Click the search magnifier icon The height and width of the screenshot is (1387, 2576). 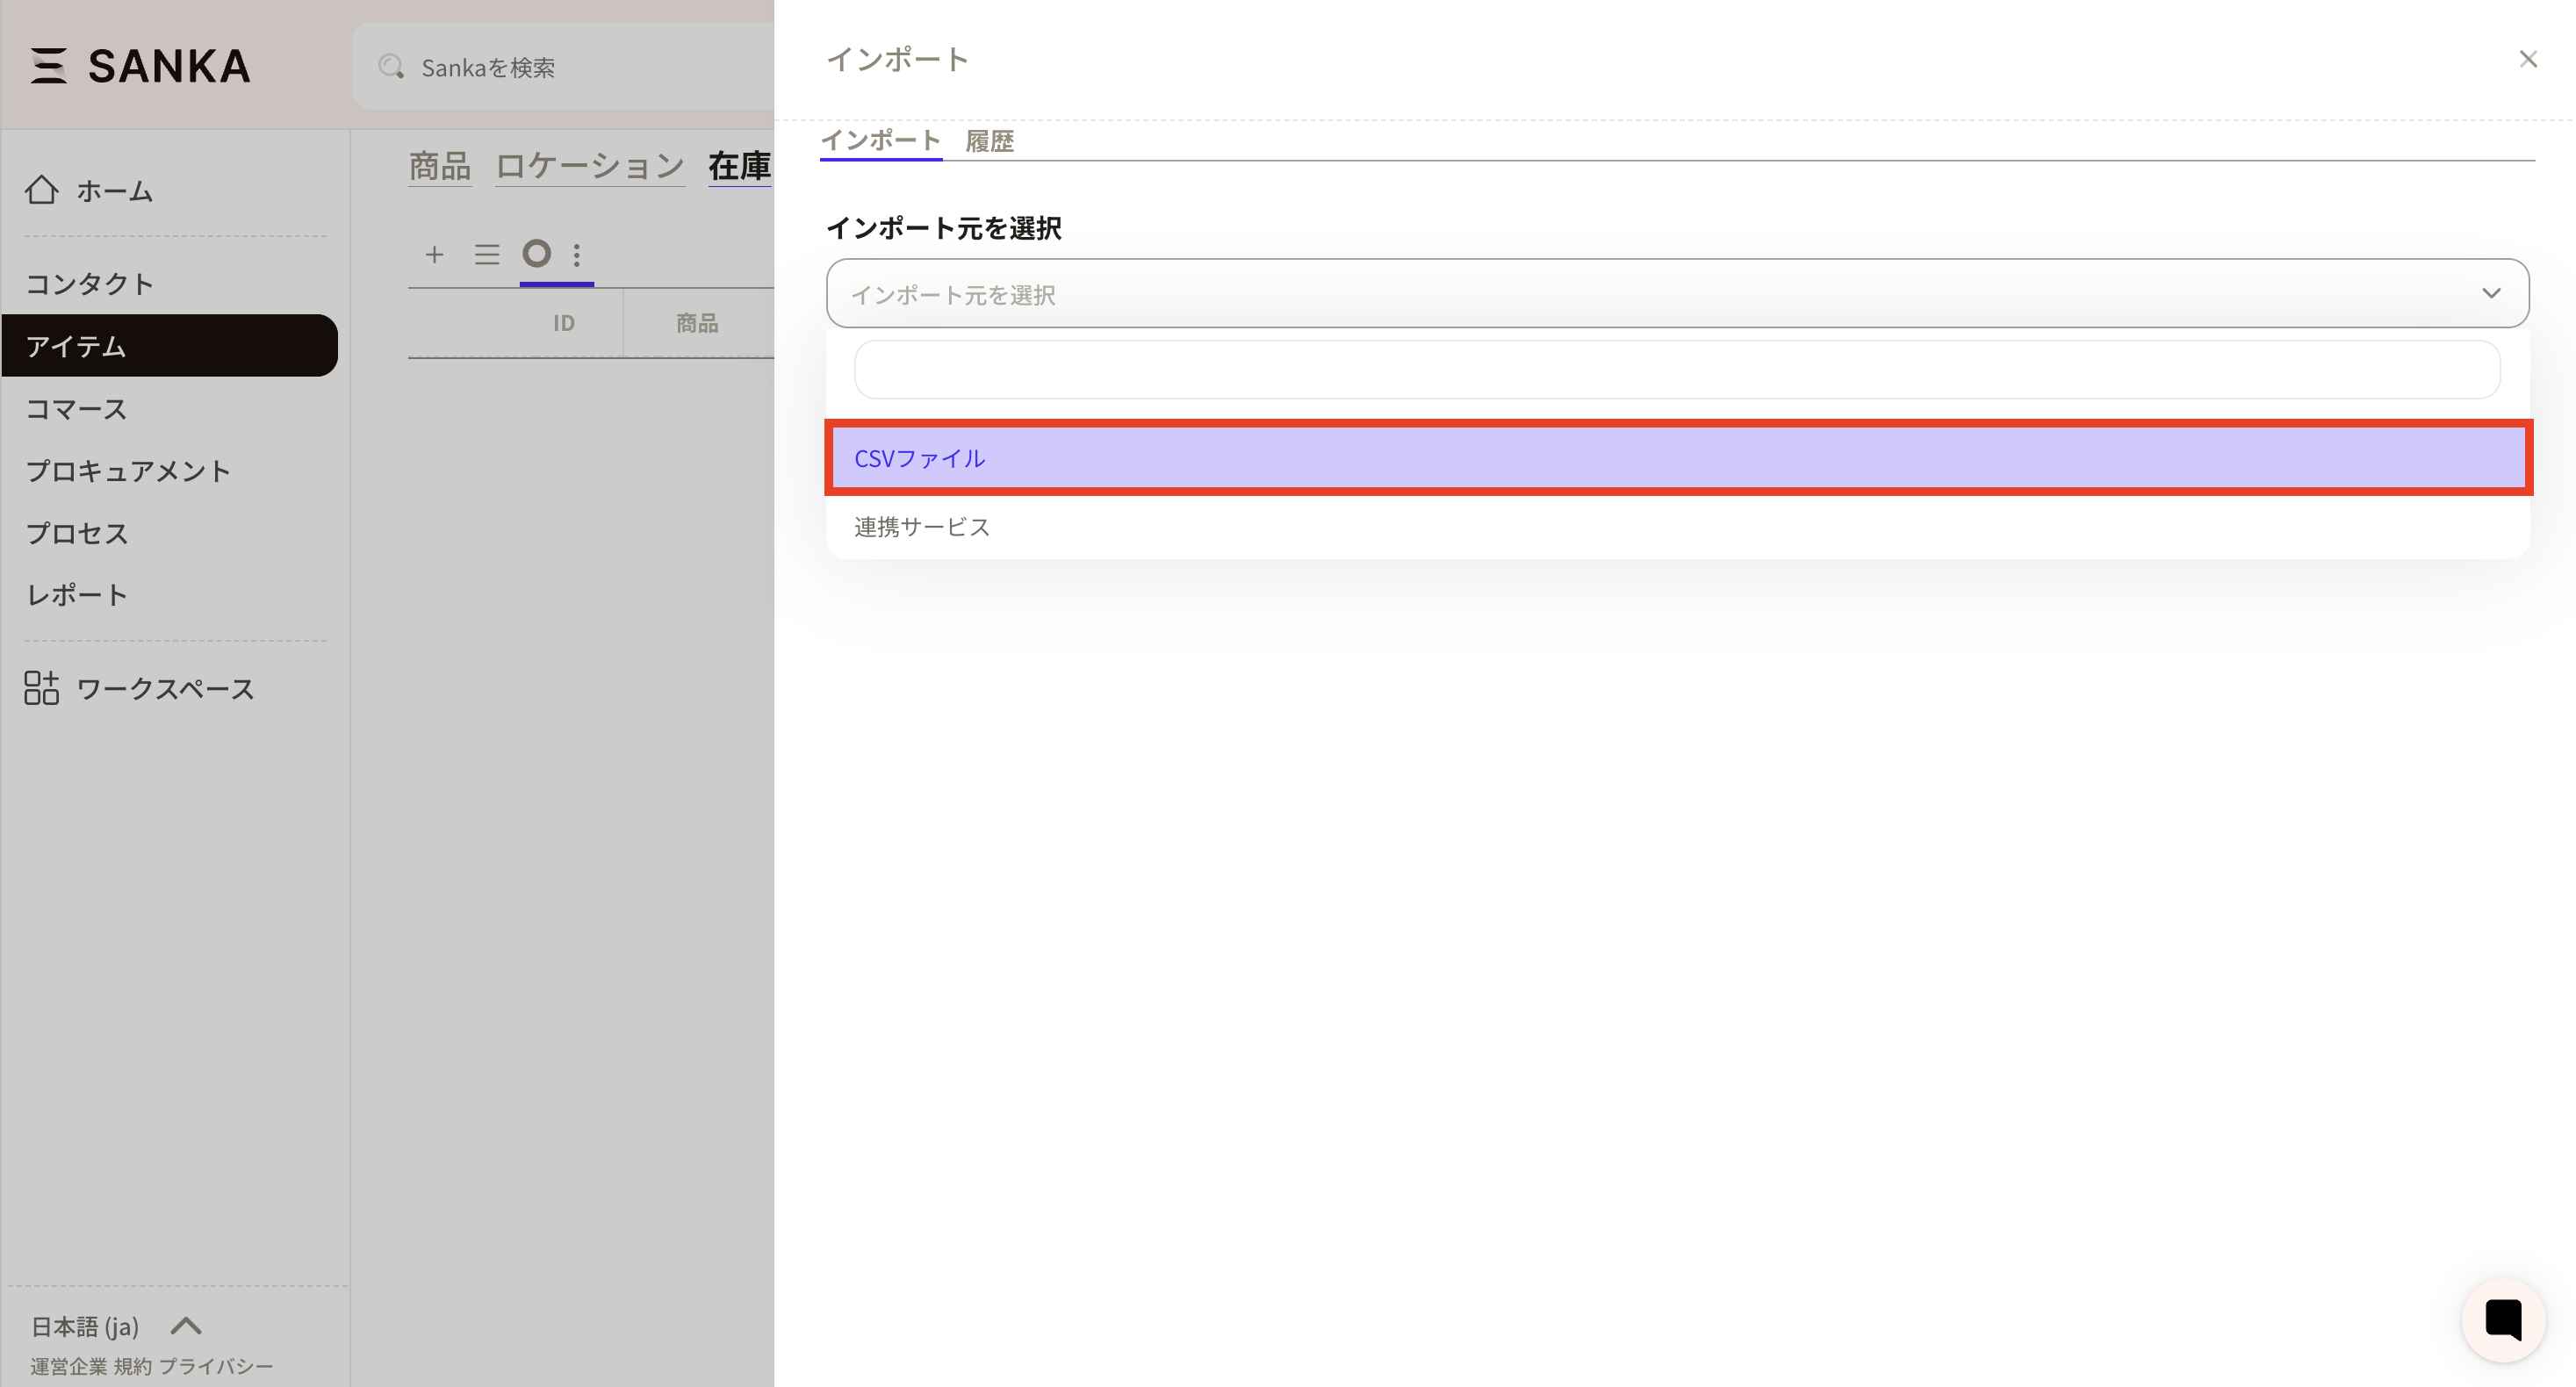pyautogui.click(x=391, y=67)
